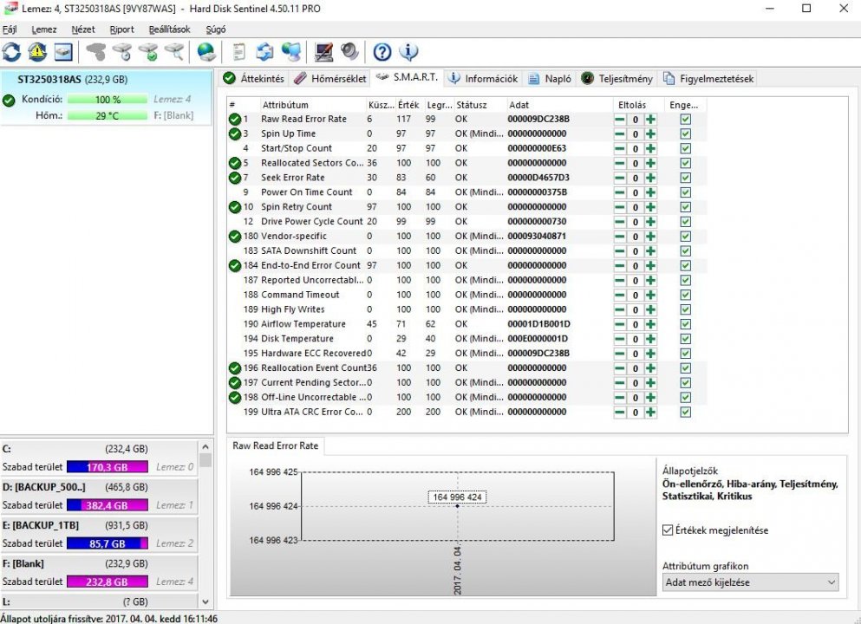Switch to the Napló tab
The image size is (861, 624).
pyautogui.click(x=550, y=79)
